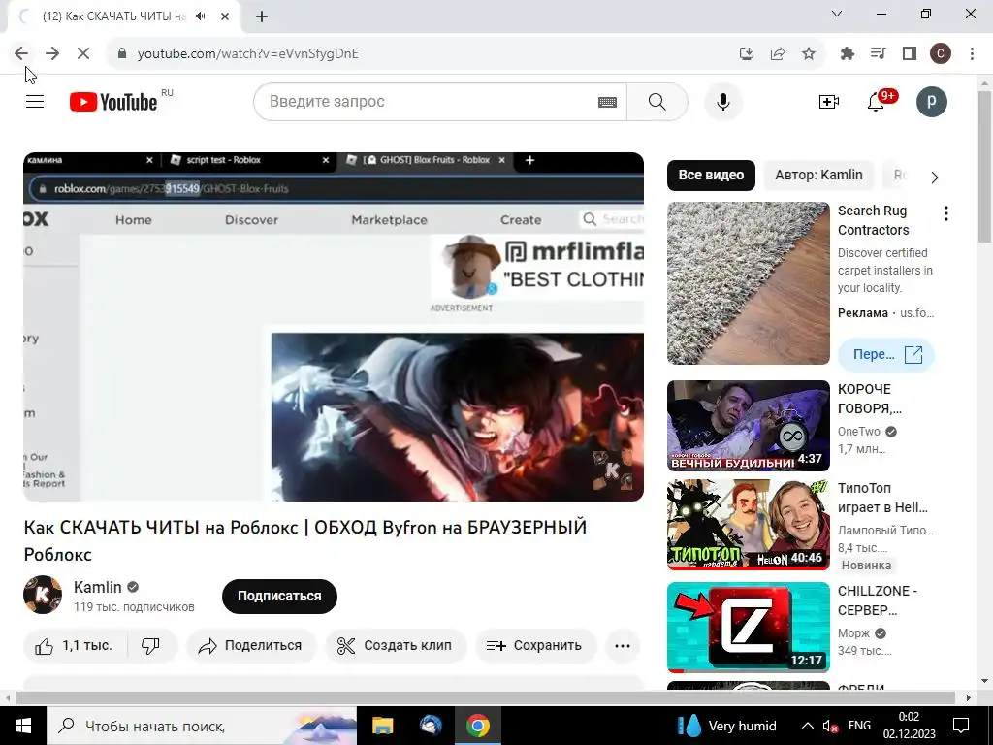993x745 pixels.
Task: Go to the YouTube home logo
Action: pos(114,102)
